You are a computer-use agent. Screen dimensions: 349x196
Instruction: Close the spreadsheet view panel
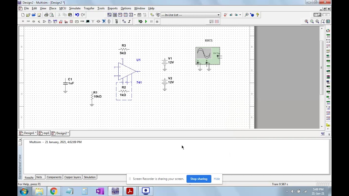tap(20, 140)
